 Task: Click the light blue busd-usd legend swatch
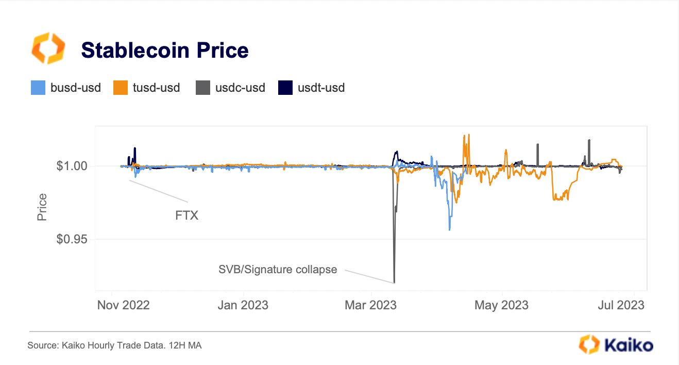38,88
